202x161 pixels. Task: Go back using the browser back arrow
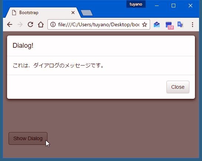click(x=10, y=24)
